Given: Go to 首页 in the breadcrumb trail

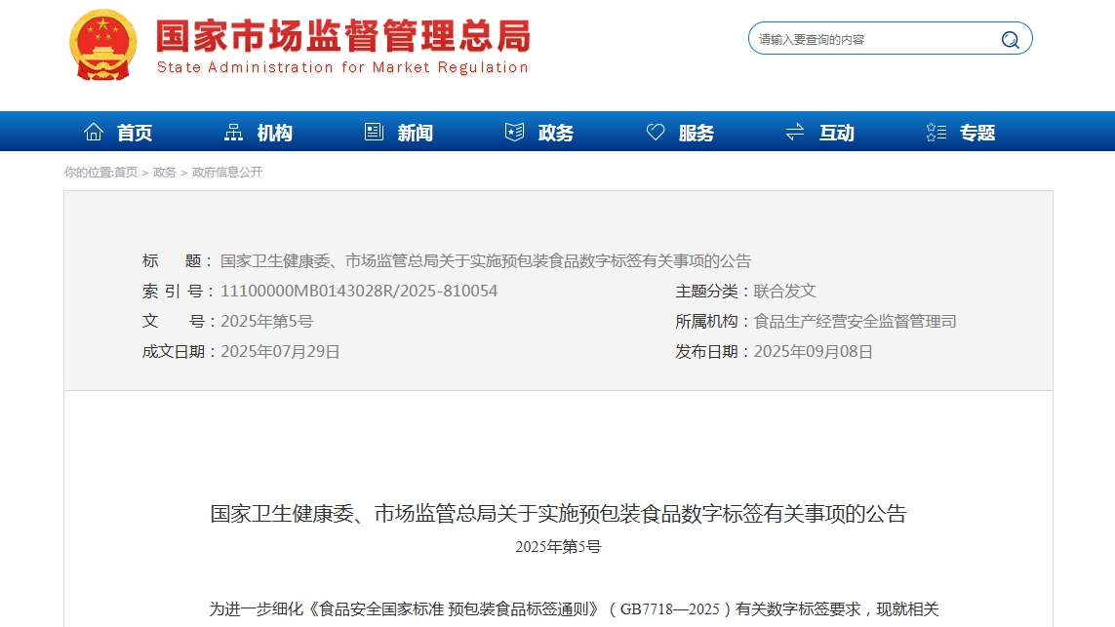Looking at the screenshot, I should [x=126, y=173].
